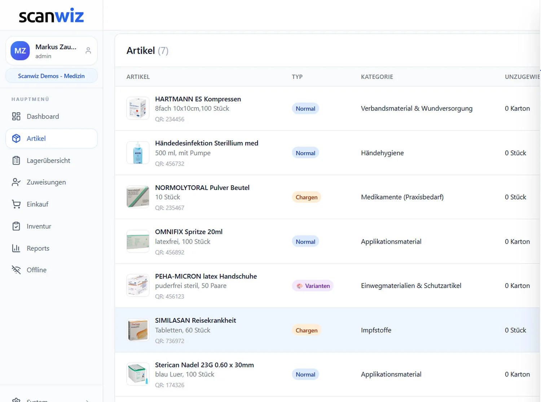Open the NORMOLYTORAL Pulver Beutel article
This screenshot has height=402, width=541.
point(202,187)
